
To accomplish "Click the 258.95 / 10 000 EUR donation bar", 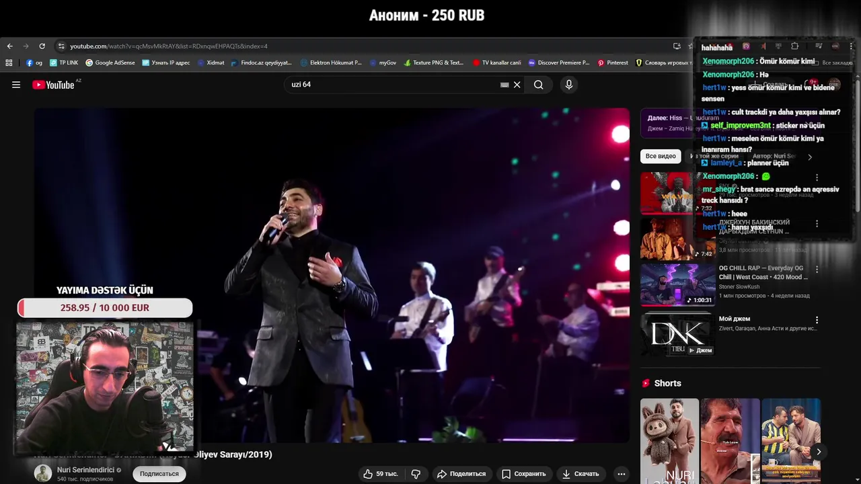I will (105, 308).
